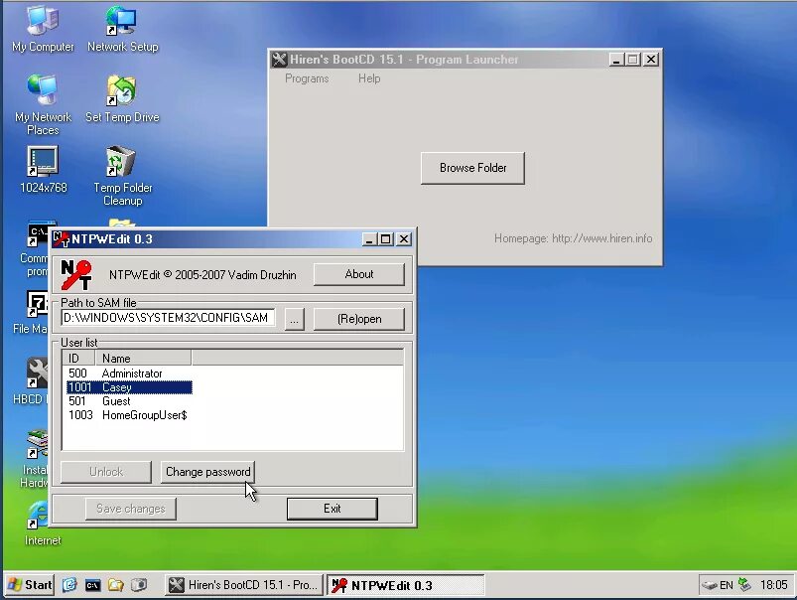Viewport: 797px width, 600px height.
Task: Open the hiren.info homepage link
Action: [x=601, y=238]
